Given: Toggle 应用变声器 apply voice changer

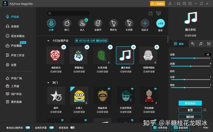Looking at the screenshot, I should [52, 128].
